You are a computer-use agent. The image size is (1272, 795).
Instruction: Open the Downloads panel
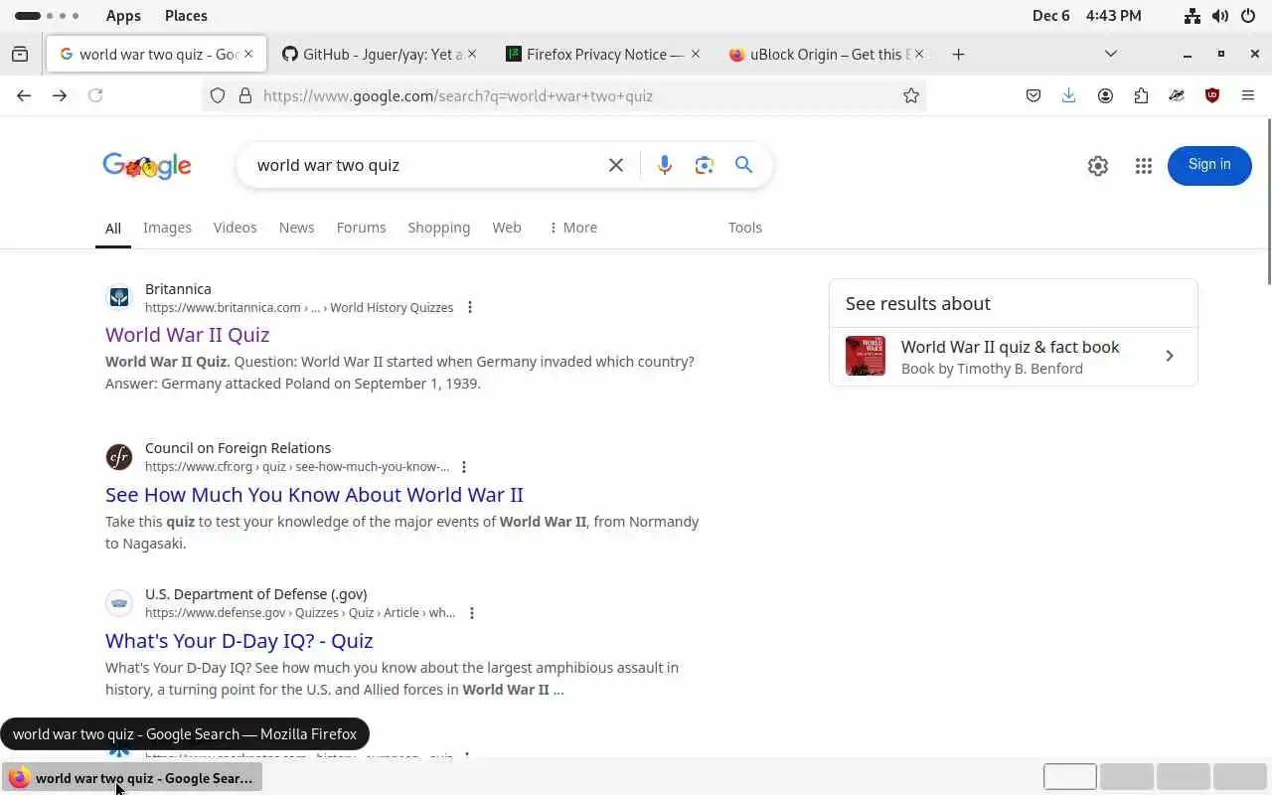click(x=1068, y=95)
